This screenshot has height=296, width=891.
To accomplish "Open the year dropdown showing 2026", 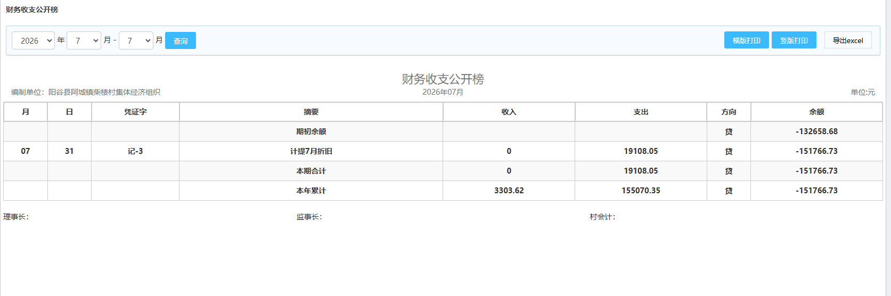I will click(33, 40).
